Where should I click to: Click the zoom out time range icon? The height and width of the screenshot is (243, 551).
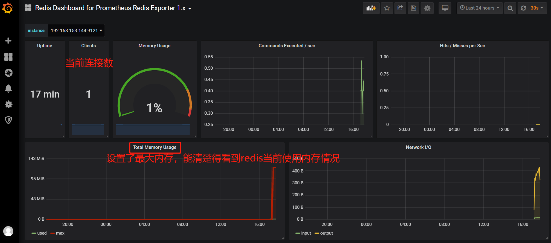[x=510, y=8]
